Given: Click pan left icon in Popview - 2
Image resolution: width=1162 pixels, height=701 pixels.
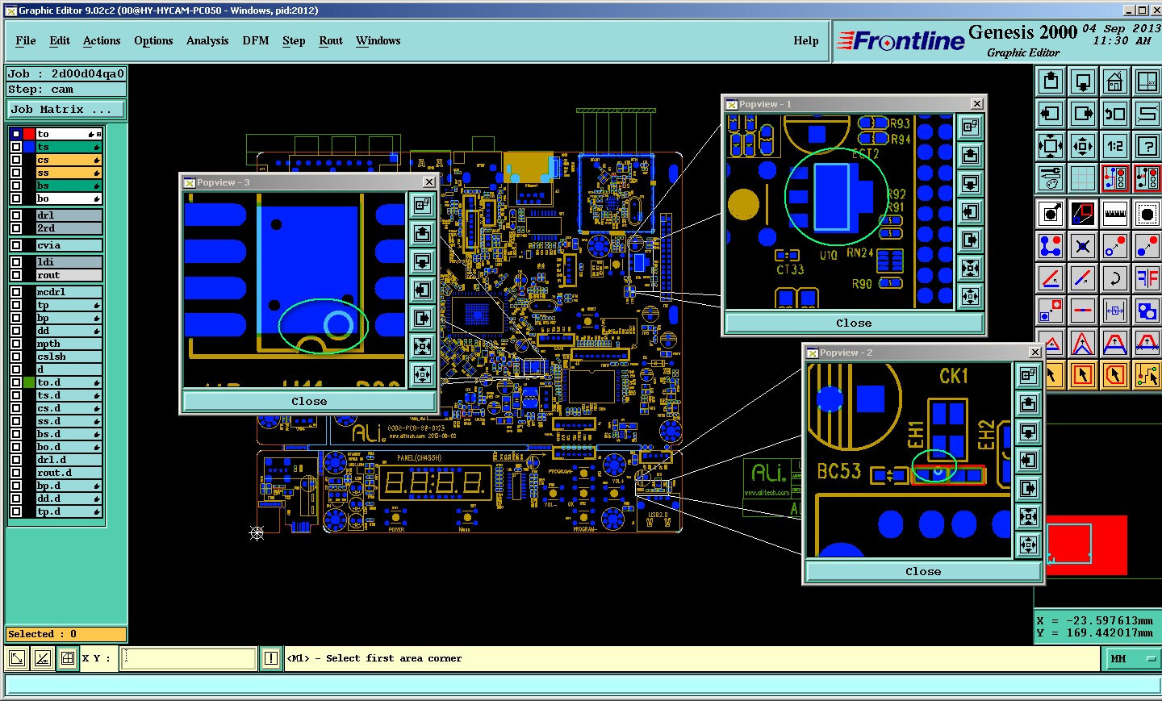Looking at the screenshot, I should coord(1029,460).
